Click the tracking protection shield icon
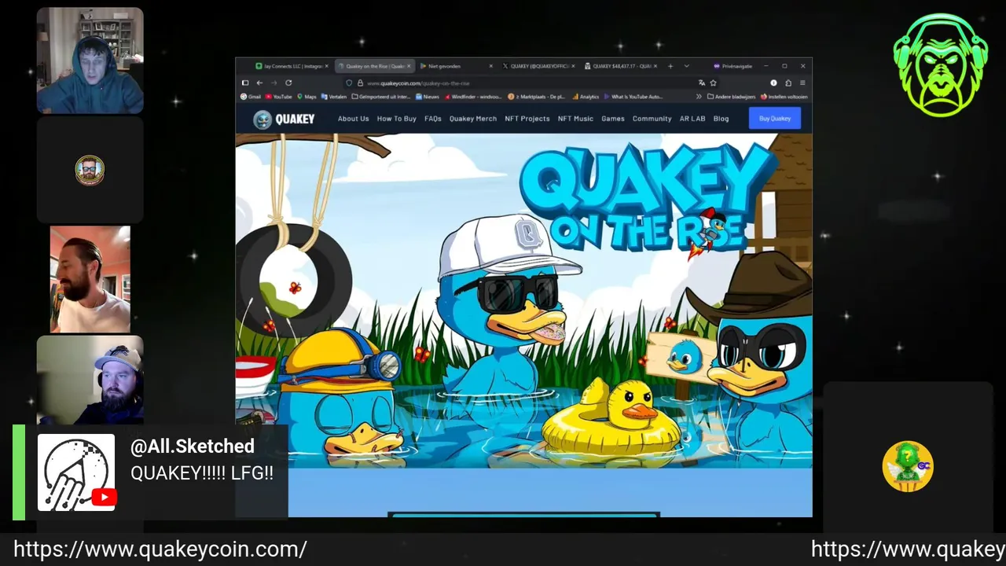 (x=349, y=83)
